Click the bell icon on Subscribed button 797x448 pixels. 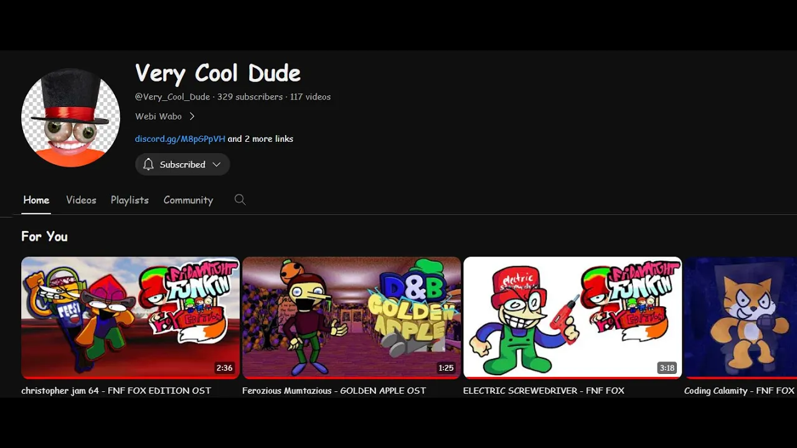[148, 164]
